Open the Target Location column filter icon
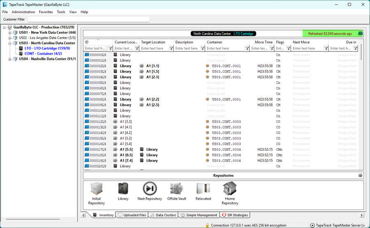The height and width of the screenshot is (228, 370). click(171, 48)
